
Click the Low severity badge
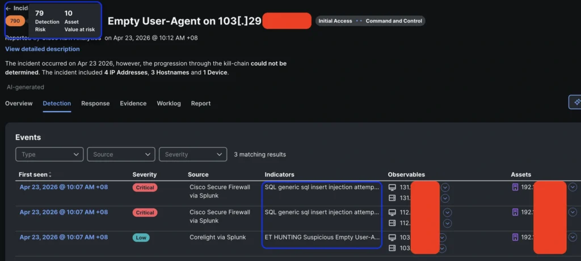pos(141,238)
